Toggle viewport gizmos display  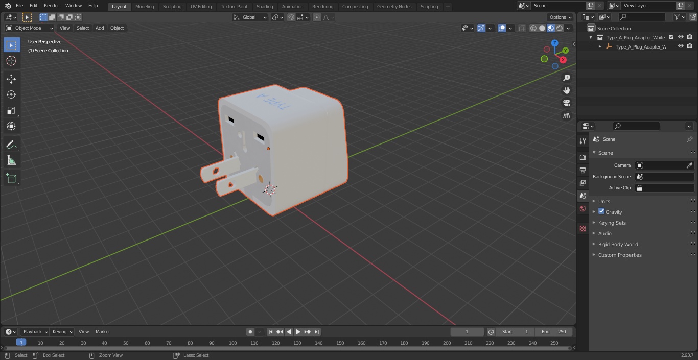tap(481, 28)
